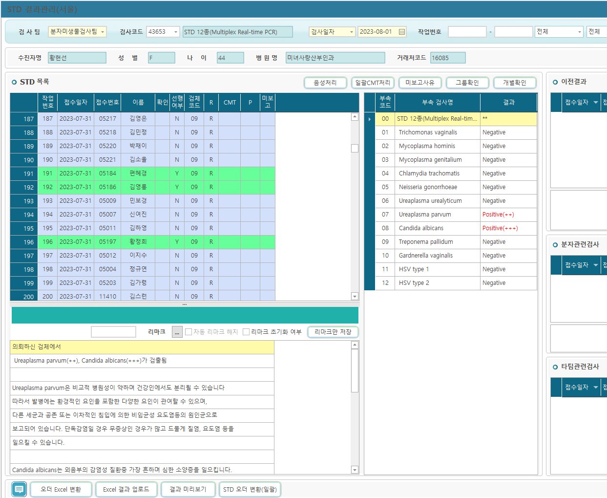Click the 리마크 ellipsis browse button

[177, 332]
